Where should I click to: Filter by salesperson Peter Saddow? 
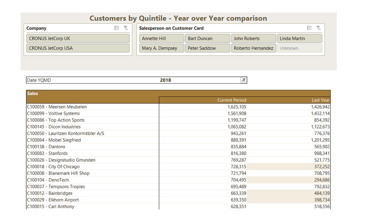click(207, 48)
